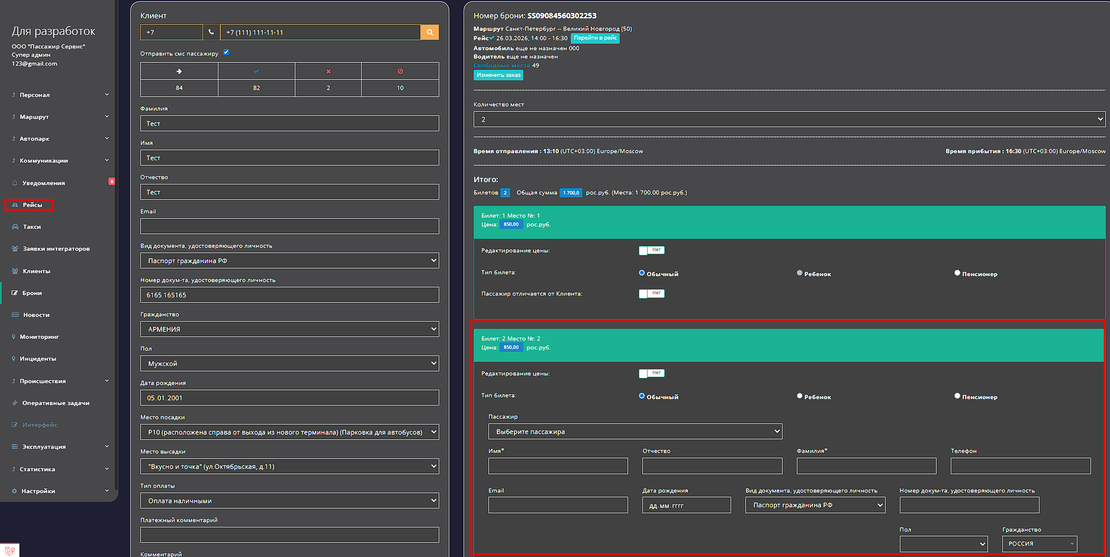Click the phone handset icon beside the number

click(211, 33)
